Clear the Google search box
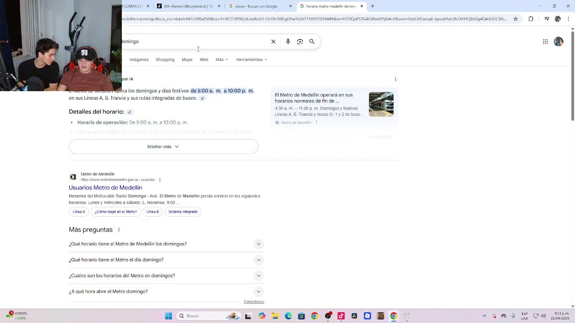The width and height of the screenshot is (575, 323). 273,42
